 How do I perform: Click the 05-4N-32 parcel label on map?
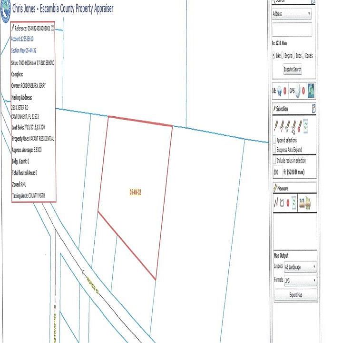(x=135, y=192)
